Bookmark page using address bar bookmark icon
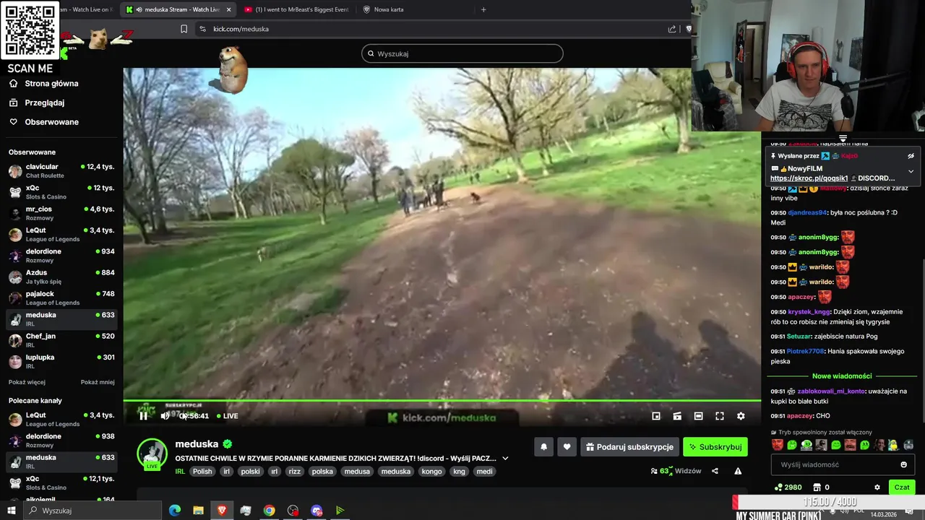925x520 pixels. click(x=184, y=29)
